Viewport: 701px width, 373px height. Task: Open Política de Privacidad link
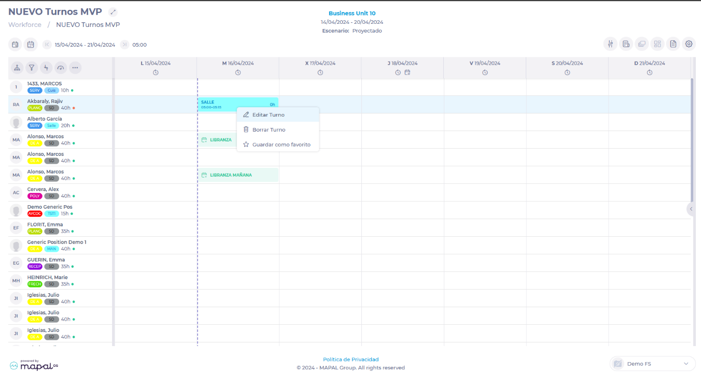350,359
